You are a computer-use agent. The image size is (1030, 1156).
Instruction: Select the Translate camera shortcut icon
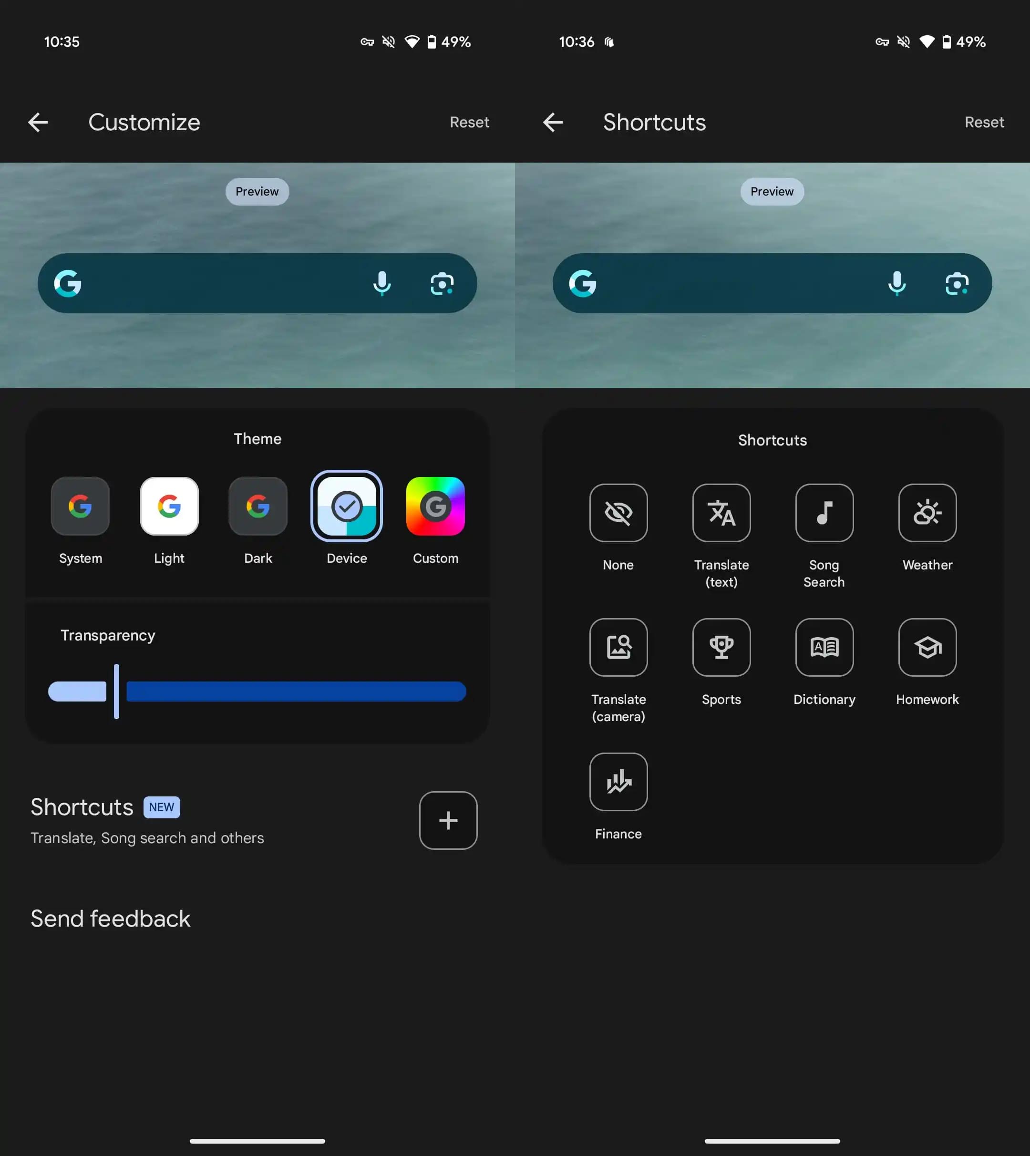coord(618,647)
